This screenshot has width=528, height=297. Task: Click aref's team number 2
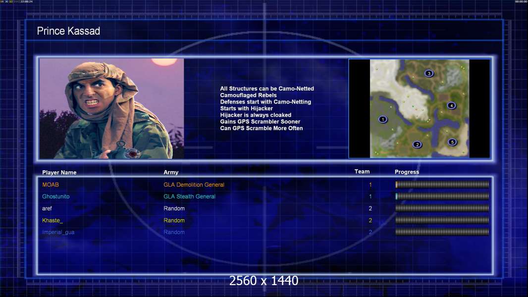pos(370,208)
